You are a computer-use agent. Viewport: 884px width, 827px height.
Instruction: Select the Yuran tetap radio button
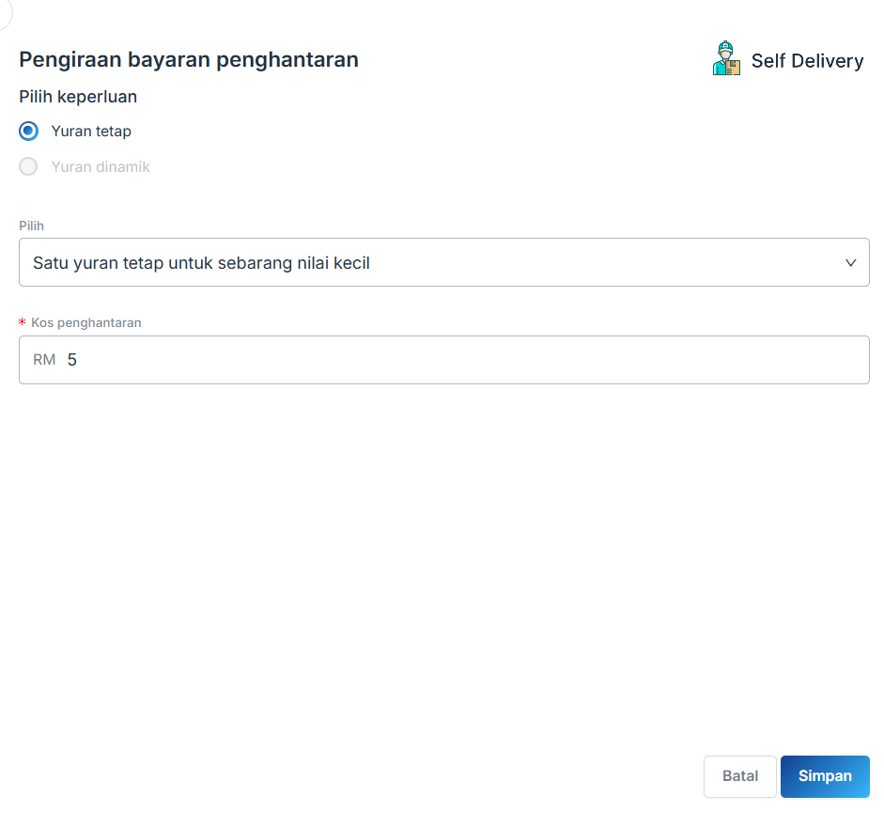[x=29, y=131]
